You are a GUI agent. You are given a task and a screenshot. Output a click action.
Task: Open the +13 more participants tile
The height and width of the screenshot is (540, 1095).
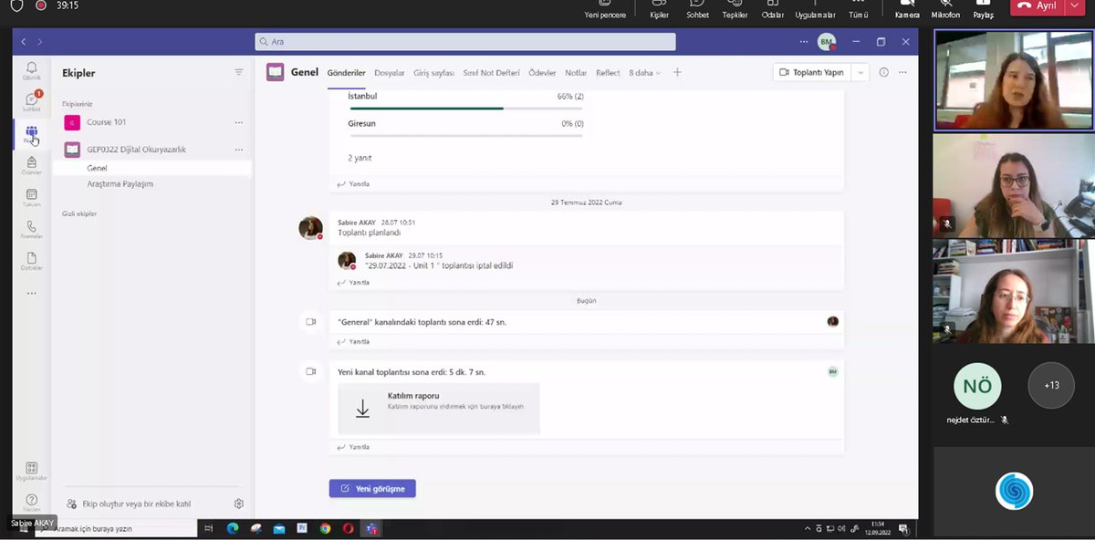coord(1051,385)
